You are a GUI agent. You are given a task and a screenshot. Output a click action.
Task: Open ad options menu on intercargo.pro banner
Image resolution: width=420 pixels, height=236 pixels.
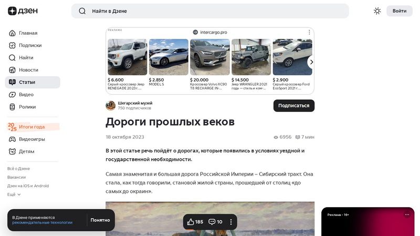coord(309,32)
